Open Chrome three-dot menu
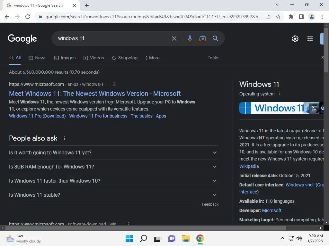 point(322,17)
